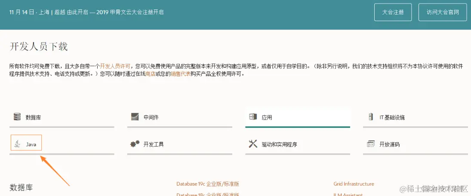The image size is (471, 196).
Task: Select the 应用 category tab
Action: [298, 118]
